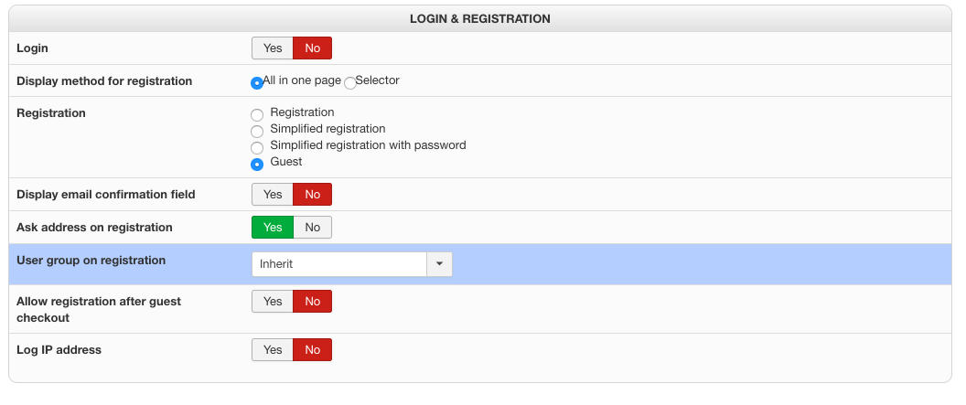Choose Simplified registration radio button
Viewport: 966px width, 405px height.
(x=257, y=132)
